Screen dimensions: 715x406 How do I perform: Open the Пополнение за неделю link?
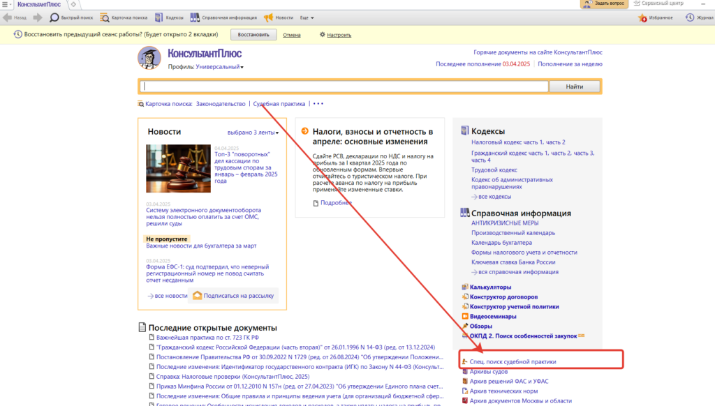570,64
